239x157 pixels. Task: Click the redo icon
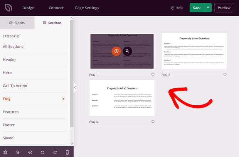coord(55,152)
